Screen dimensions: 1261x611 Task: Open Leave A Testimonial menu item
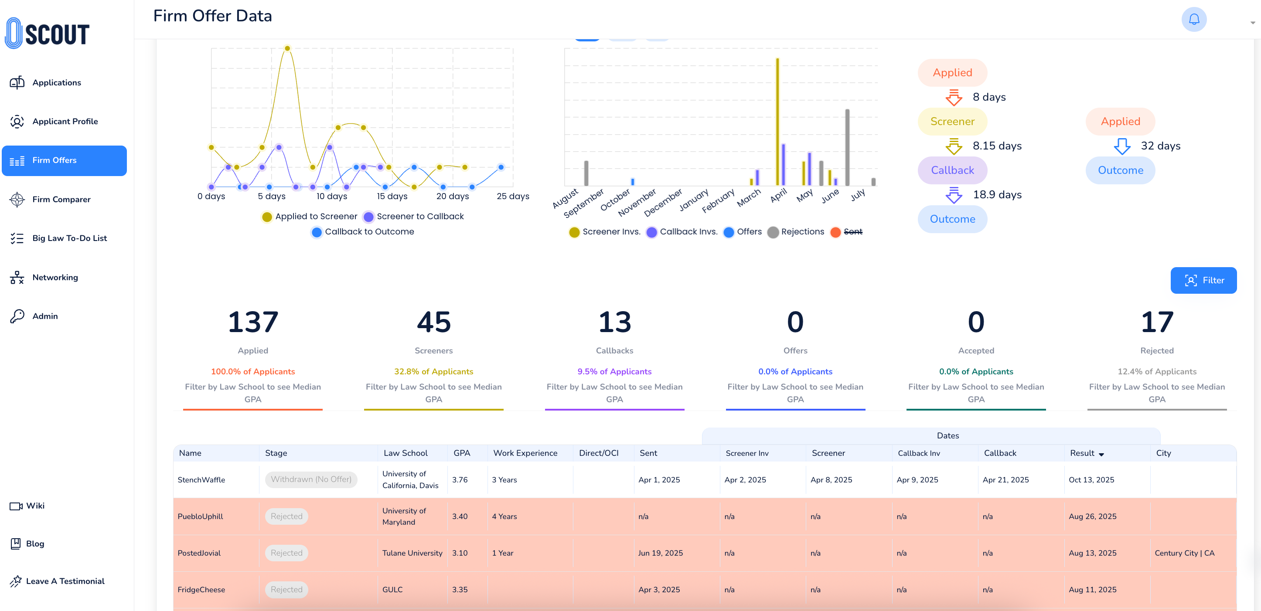tap(65, 581)
